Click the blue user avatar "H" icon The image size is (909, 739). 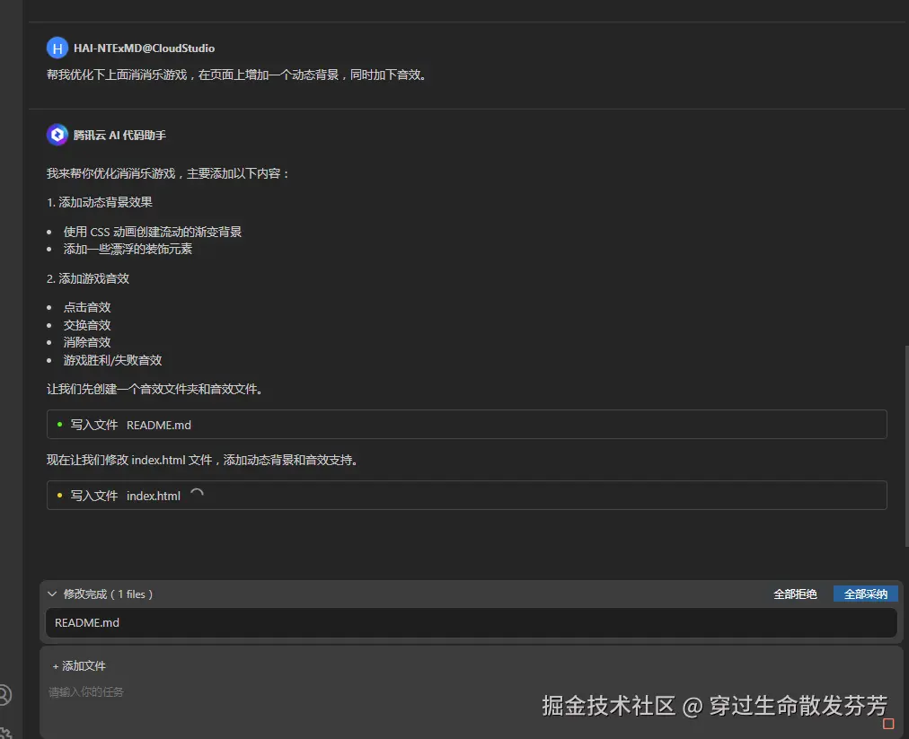pos(57,48)
